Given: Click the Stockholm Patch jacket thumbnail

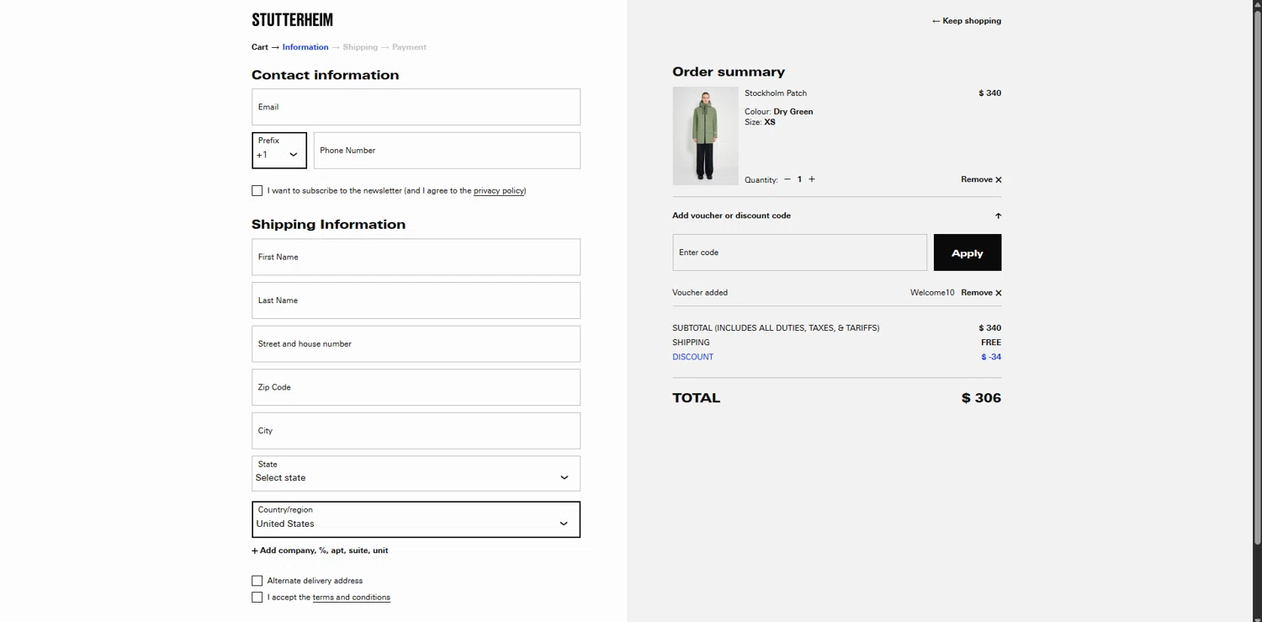Looking at the screenshot, I should (x=705, y=136).
